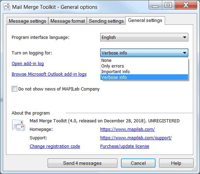Minimize the General options window
Image resolution: width=200 pixels, height=174 pixels.
pyautogui.click(x=155, y=5)
